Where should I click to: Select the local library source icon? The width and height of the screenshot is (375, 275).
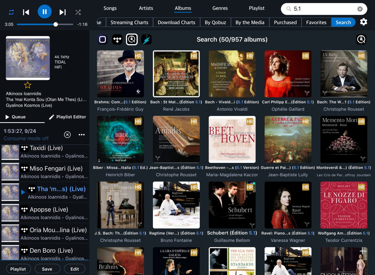pos(103,39)
